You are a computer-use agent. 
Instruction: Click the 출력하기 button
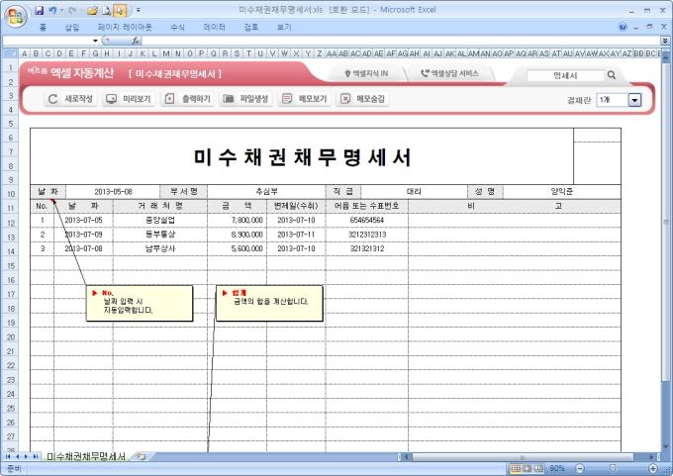pyautogui.click(x=187, y=99)
